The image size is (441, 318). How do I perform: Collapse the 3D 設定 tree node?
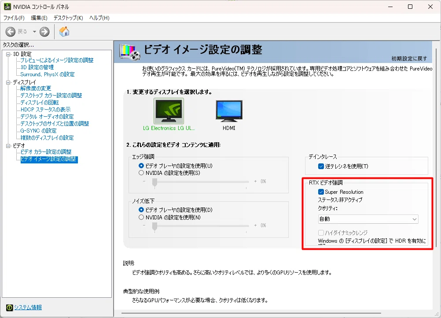[8, 54]
